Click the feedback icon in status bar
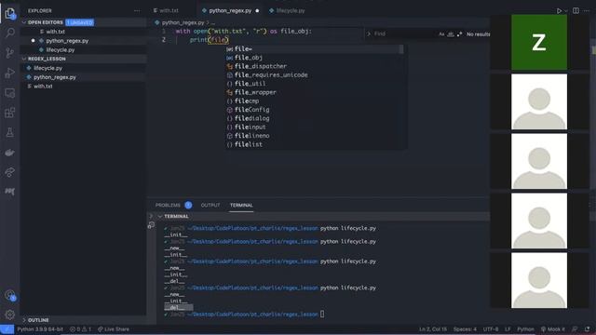This screenshot has height=335, width=596. pos(575,329)
